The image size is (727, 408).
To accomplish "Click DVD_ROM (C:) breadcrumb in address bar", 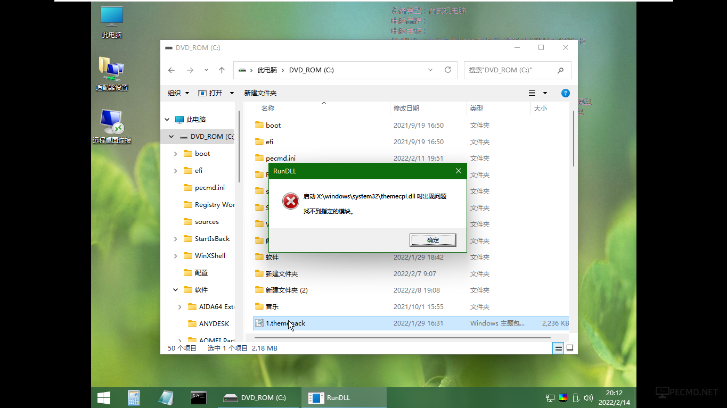I will pos(312,70).
